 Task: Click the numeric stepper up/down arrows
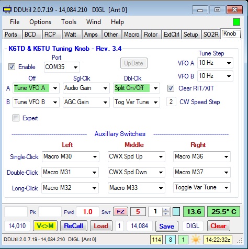(x=166, y=212)
